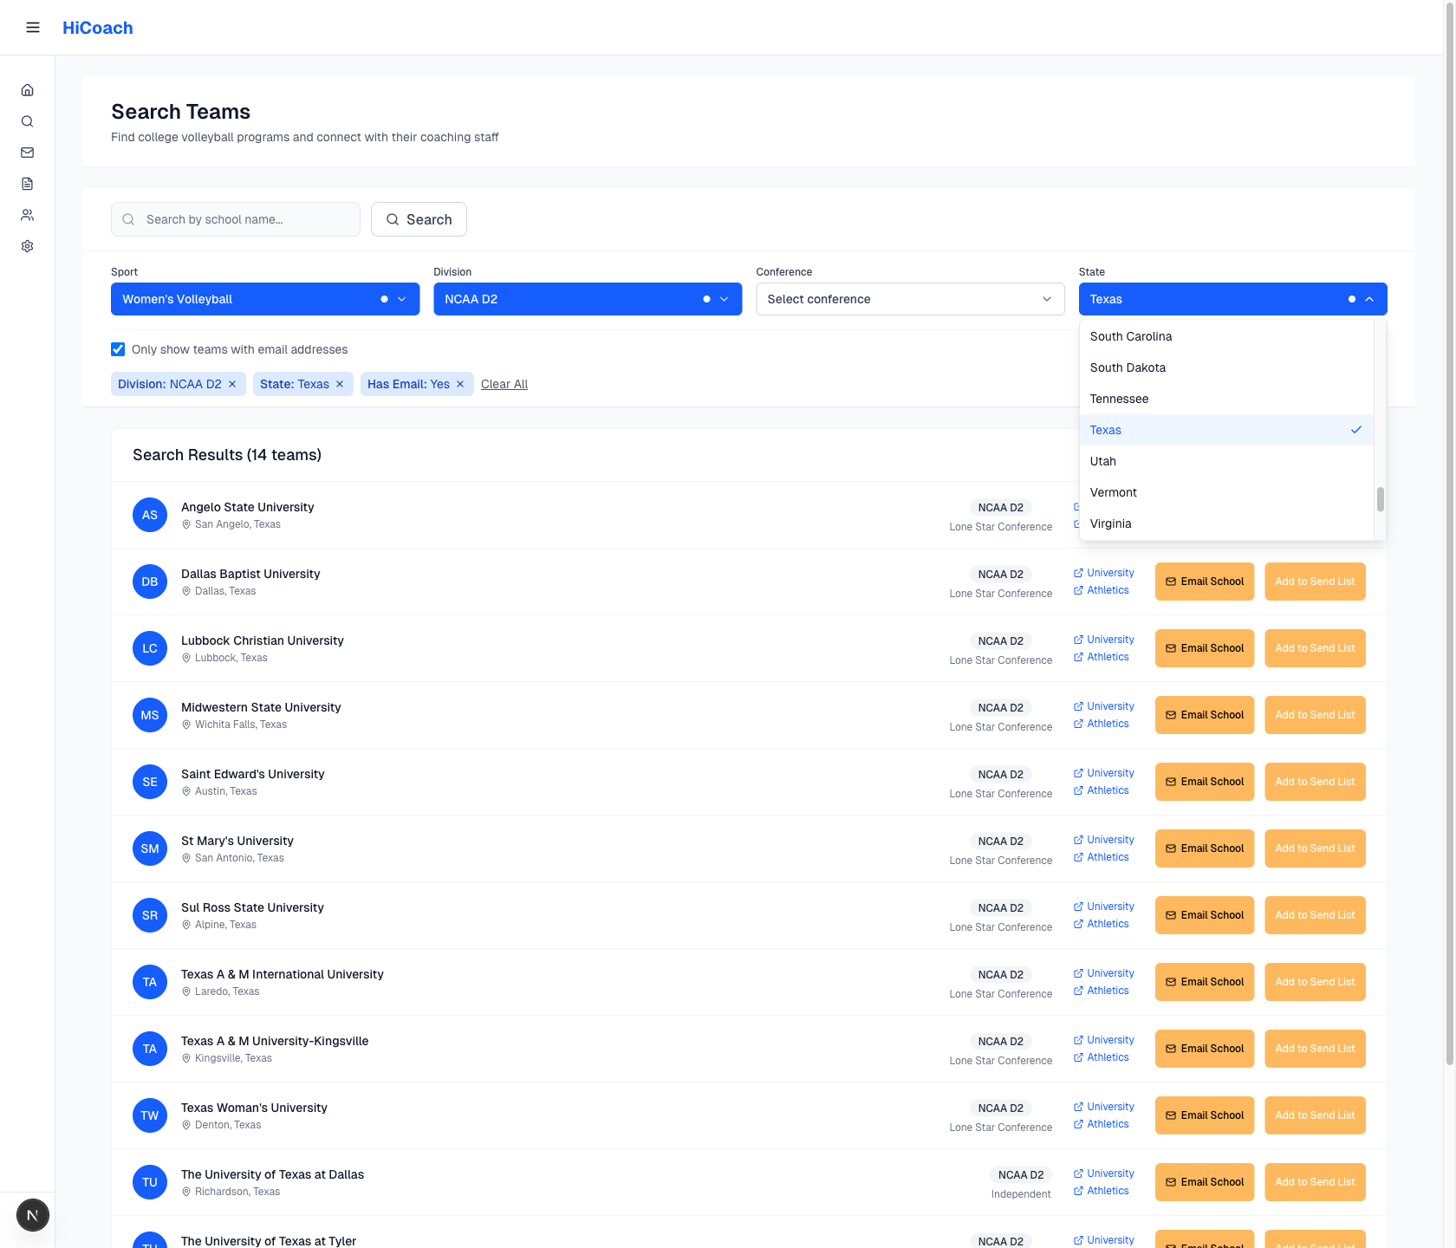Click the scrollbar in the state dropdown
Screen dimensions: 1456x1248
[x=1380, y=501]
